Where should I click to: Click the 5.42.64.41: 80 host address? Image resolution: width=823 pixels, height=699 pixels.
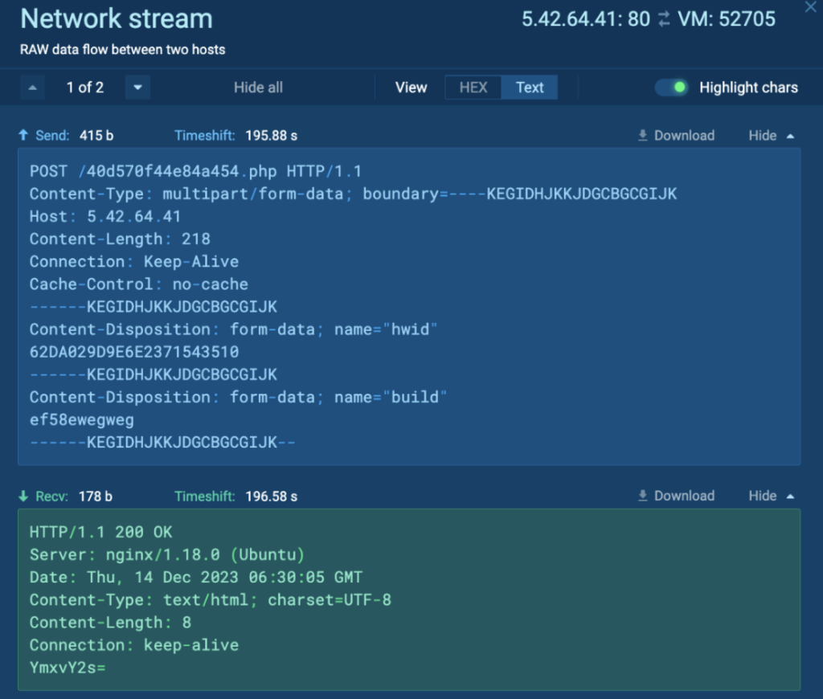tap(585, 20)
